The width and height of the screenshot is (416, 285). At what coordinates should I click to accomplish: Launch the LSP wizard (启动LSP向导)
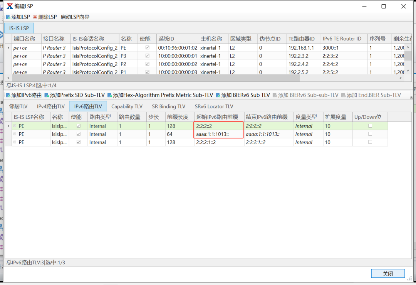(75, 17)
